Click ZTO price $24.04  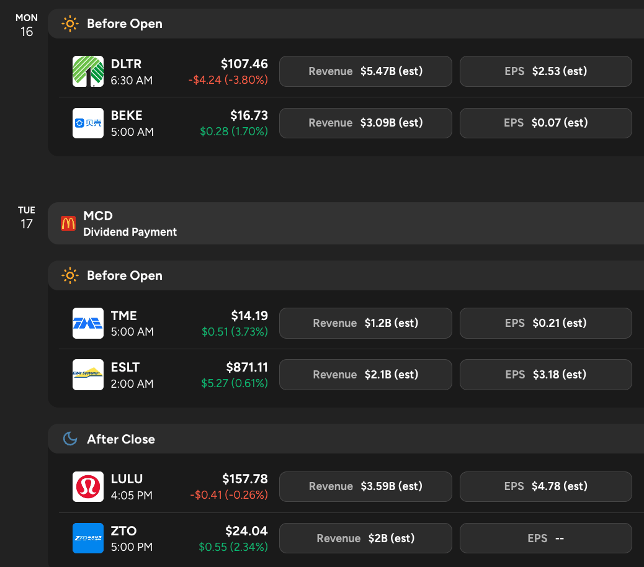click(x=246, y=531)
